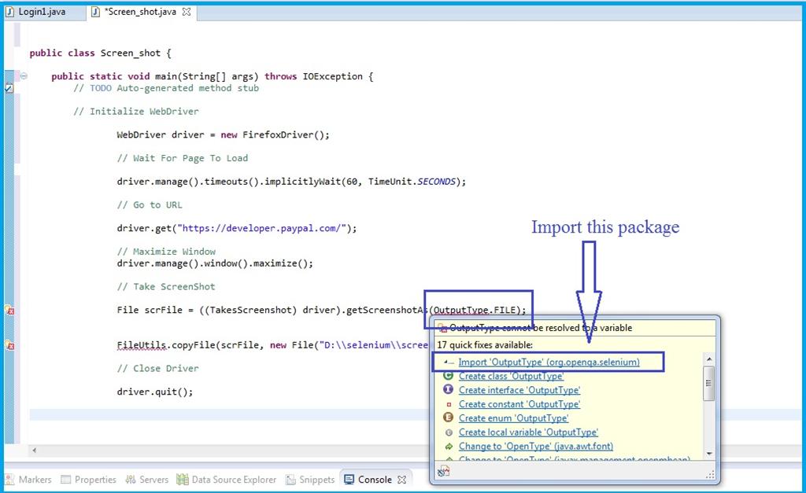Click TimeUnit.SECONDS in implicitlyWait call
The height and width of the screenshot is (493, 806).
412,182
